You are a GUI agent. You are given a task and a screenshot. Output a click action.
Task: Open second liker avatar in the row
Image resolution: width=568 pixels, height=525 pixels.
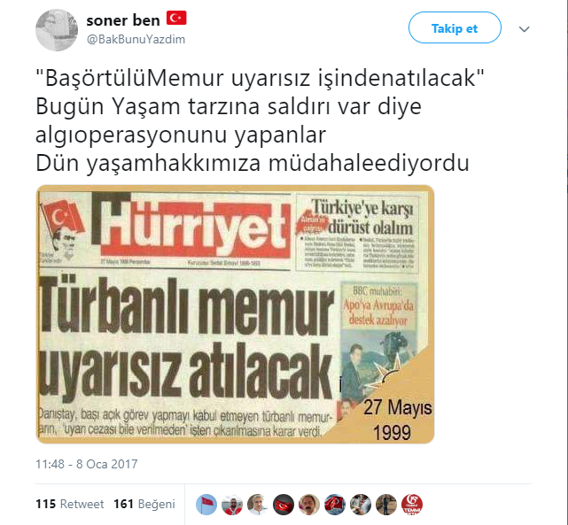232,505
